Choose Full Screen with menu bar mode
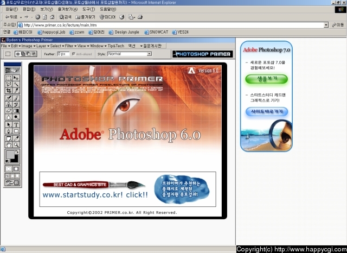This screenshot has width=347, height=253. pos(12,176)
